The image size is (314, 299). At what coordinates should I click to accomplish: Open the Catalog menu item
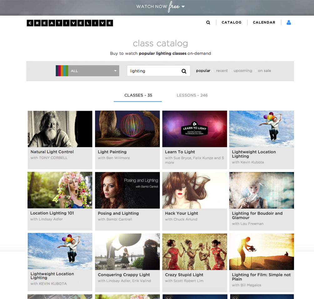[x=231, y=23]
